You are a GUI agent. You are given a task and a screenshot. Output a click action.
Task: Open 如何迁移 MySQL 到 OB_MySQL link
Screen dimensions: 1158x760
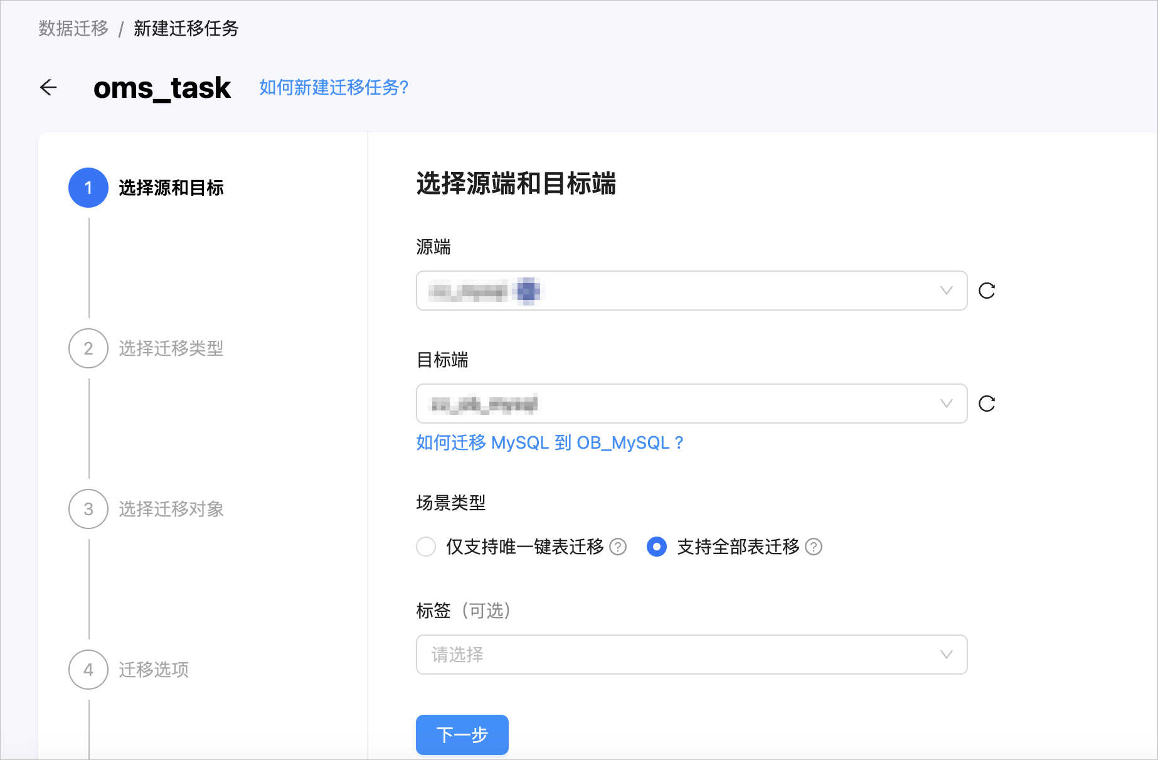[550, 442]
